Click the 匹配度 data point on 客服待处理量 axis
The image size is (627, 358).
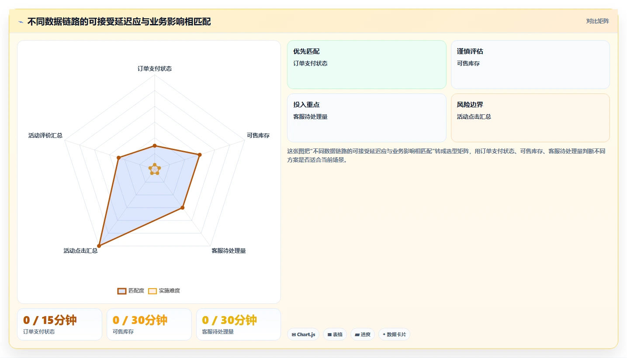coord(183,208)
